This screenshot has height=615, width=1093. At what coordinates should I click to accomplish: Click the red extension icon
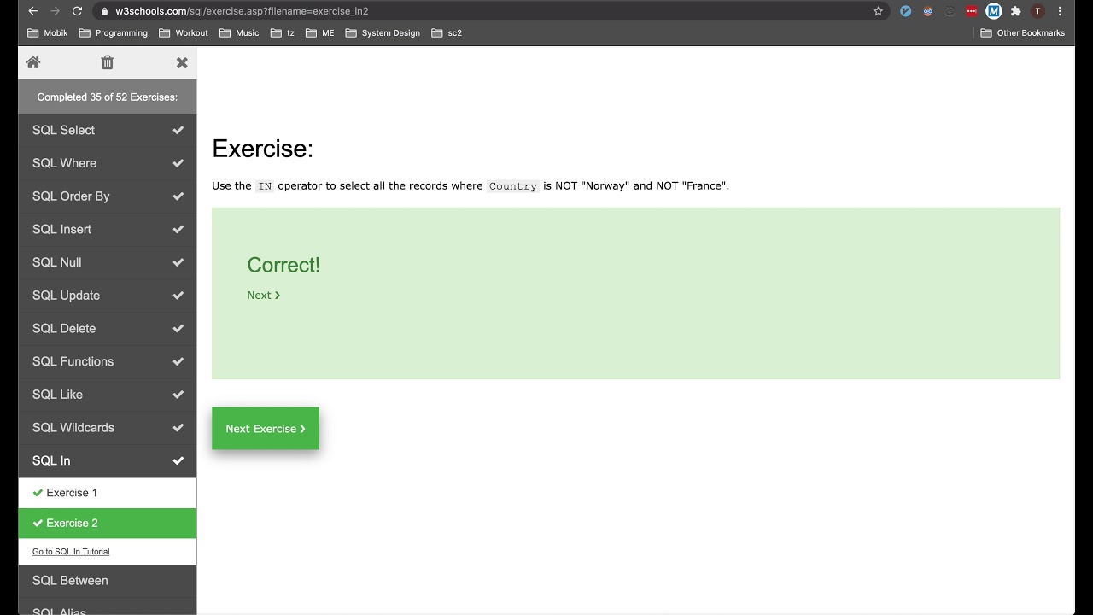pos(972,11)
